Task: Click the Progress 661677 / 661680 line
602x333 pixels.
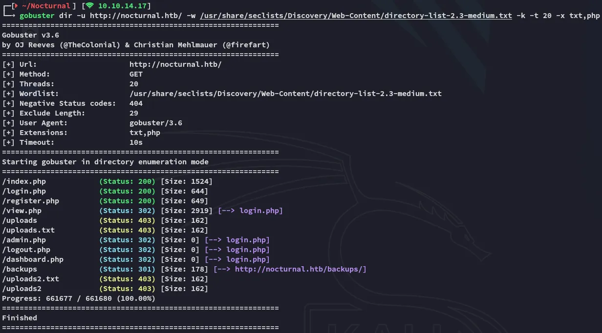Action: click(78, 298)
